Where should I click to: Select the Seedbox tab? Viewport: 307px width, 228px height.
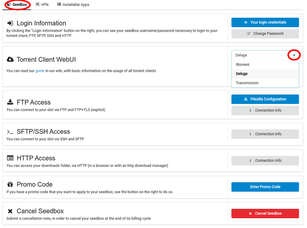click(x=17, y=4)
